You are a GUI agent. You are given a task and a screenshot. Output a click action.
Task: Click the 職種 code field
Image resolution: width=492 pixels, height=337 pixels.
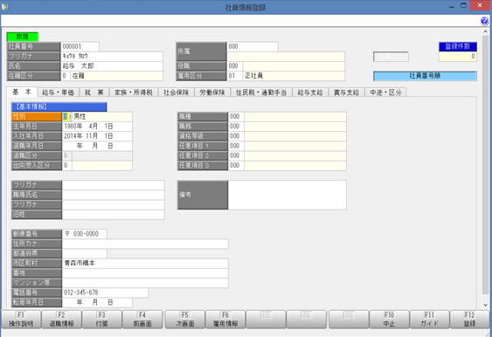point(236,117)
